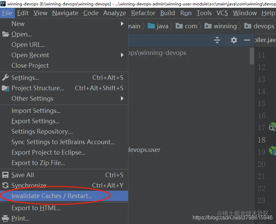Open Project Structure... entry
The image size is (276, 224).
(x=64, y=88)
